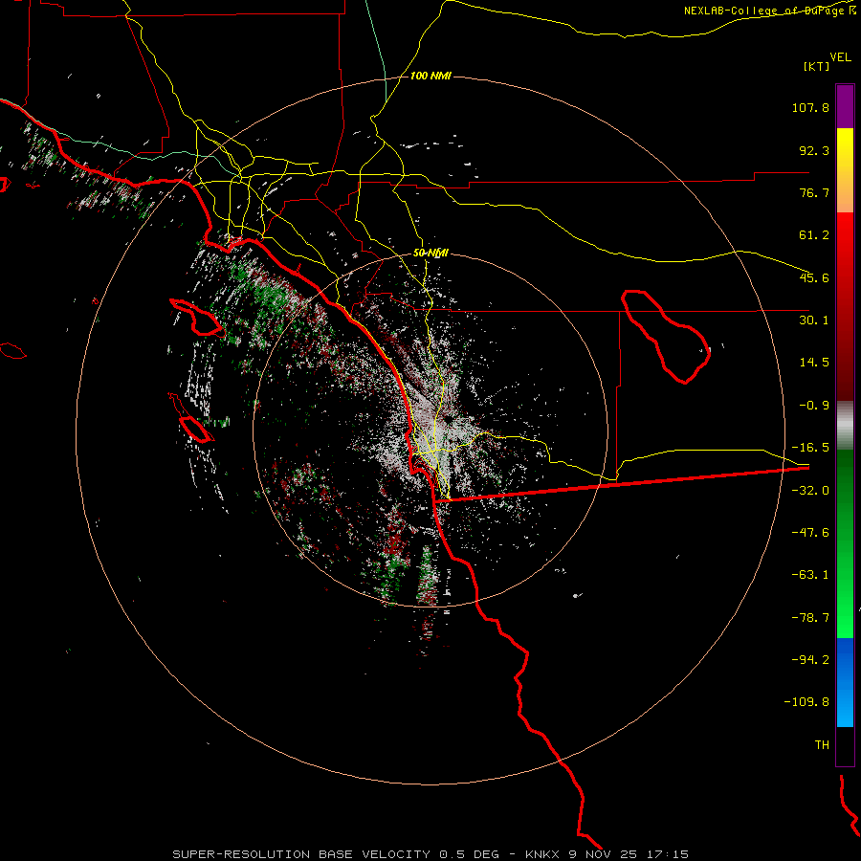The width and height of the screenshot is (861, 861).
Task: Pick the purple segment of the velocity color bar
Action: [845, 106]
